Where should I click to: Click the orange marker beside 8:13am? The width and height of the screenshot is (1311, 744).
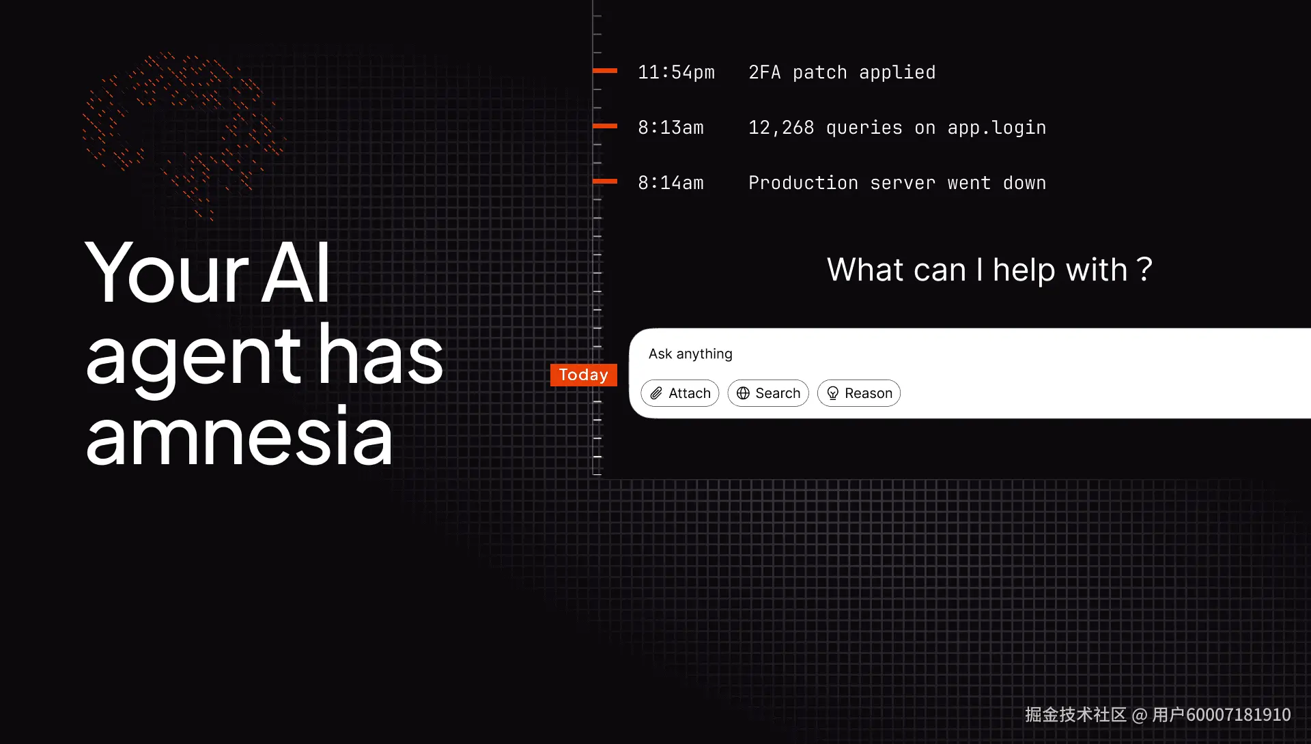(x=605, y=126)
